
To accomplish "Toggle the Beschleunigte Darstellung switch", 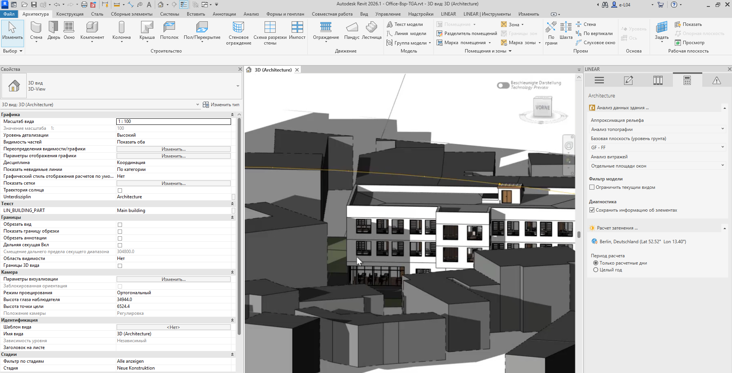I will pyautogui.click(x=503, y=85).
